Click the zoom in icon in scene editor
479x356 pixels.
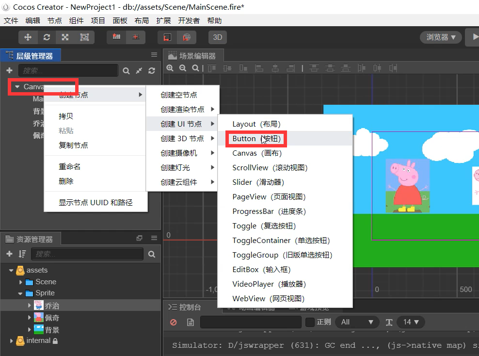170,68
